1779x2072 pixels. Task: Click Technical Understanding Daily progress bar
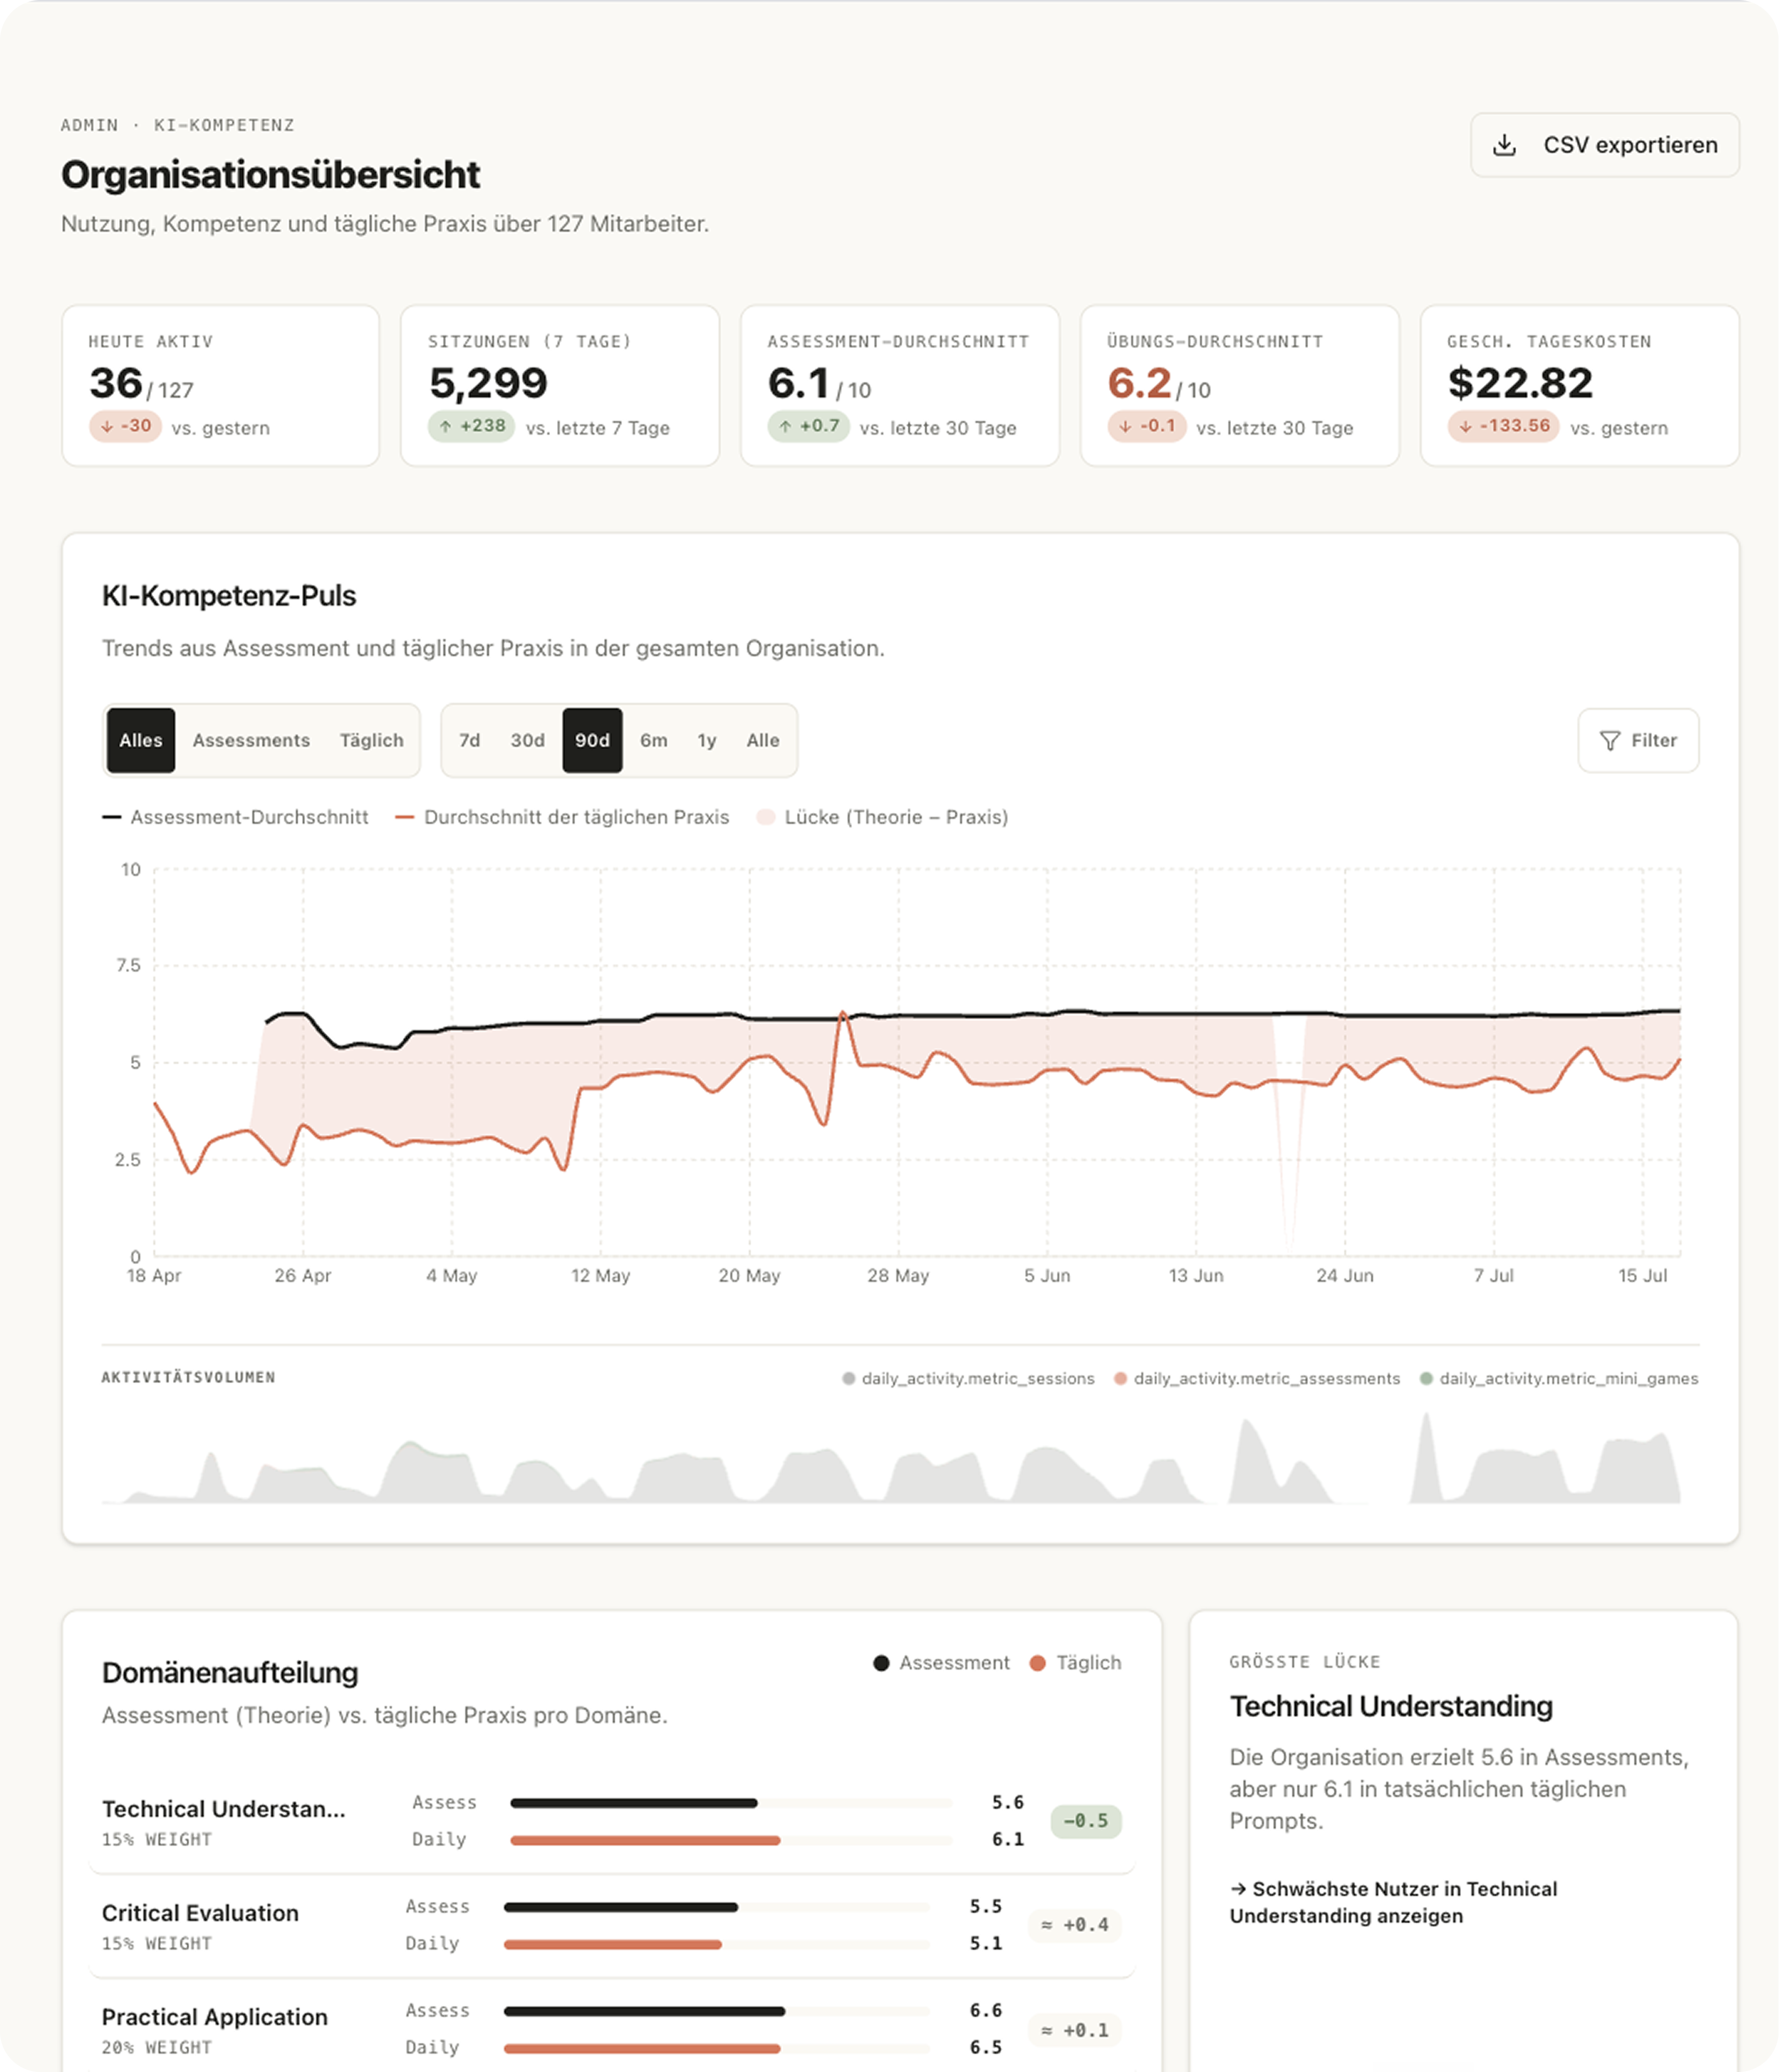(x=731, y=1840)
